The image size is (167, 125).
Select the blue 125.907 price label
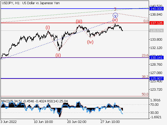(157, 78)
